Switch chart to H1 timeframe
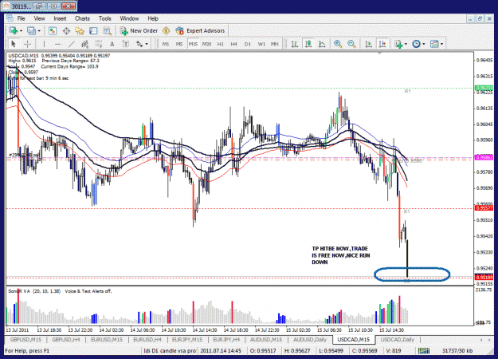The height and width of the screenshot is (359, 498). [221, 44]
